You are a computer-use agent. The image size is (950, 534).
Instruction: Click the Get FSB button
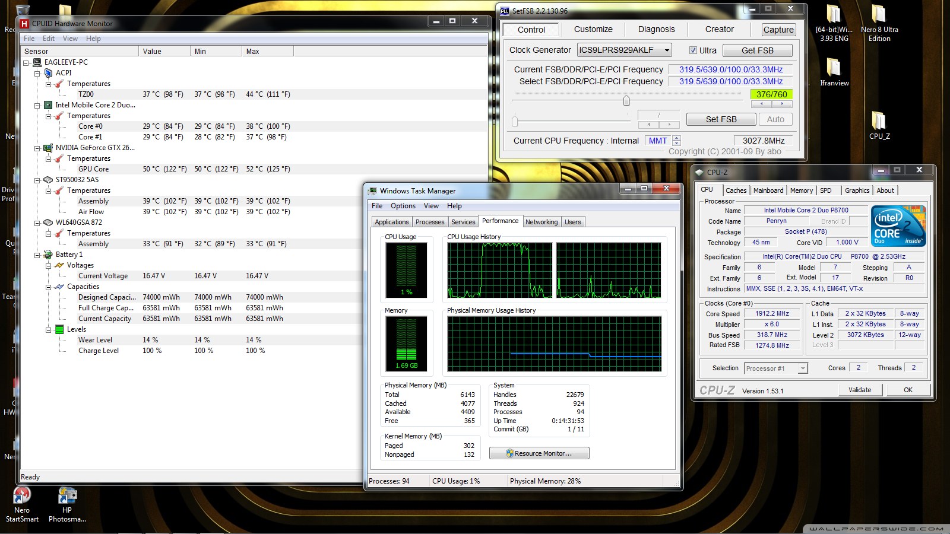(x=758, y=50)
